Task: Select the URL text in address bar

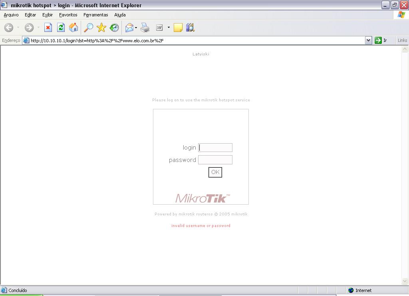Action: [x=97, y=40]
